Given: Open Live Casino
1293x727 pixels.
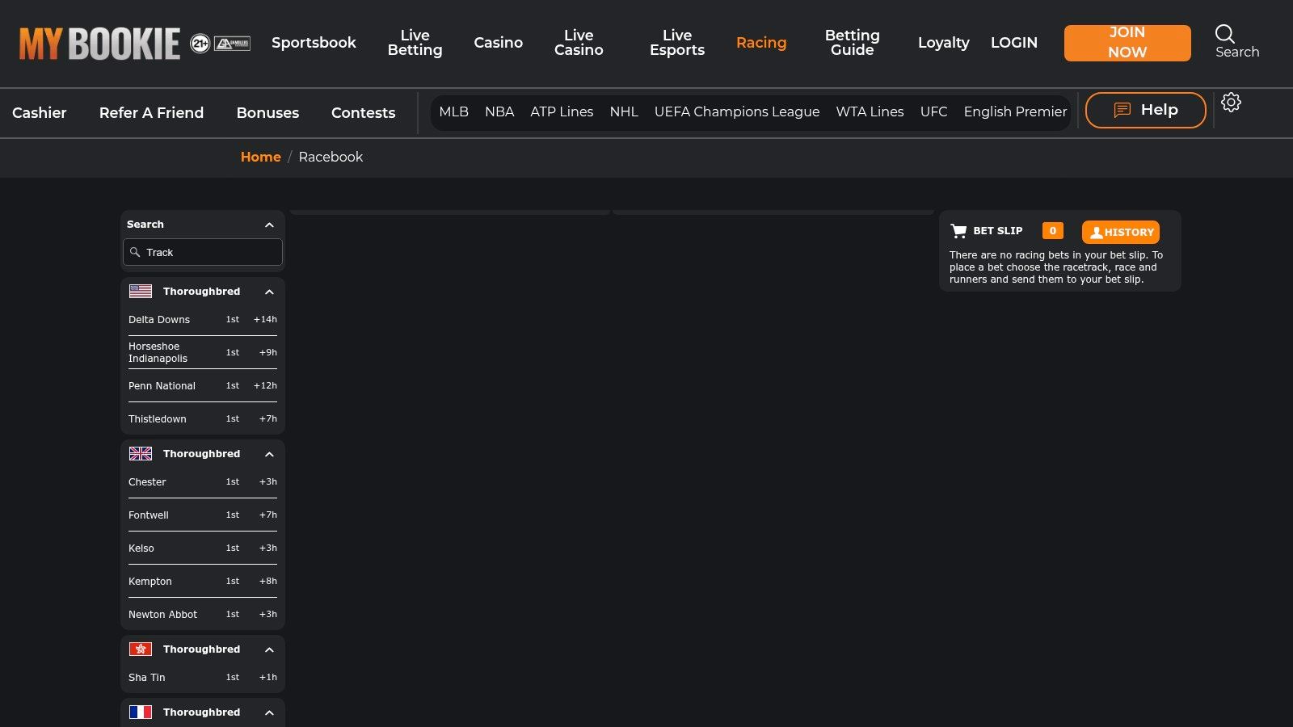Looking at the screenshot, I should (579, 43).
